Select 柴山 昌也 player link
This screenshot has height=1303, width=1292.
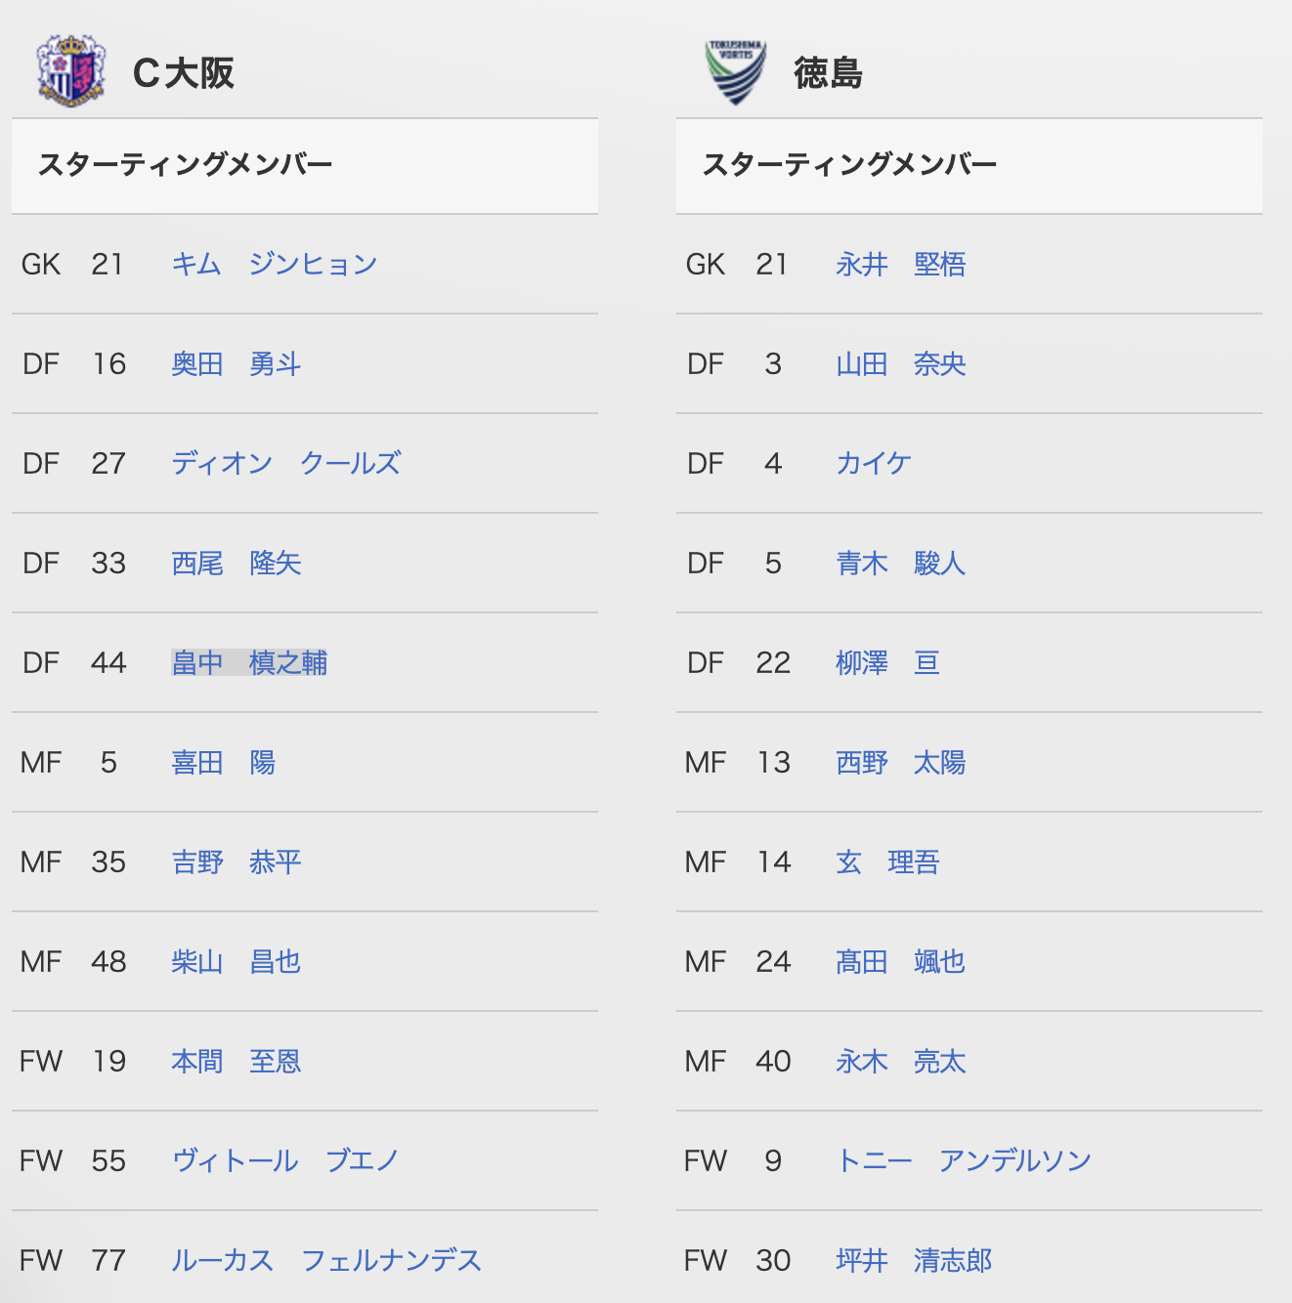click(237, 962)
